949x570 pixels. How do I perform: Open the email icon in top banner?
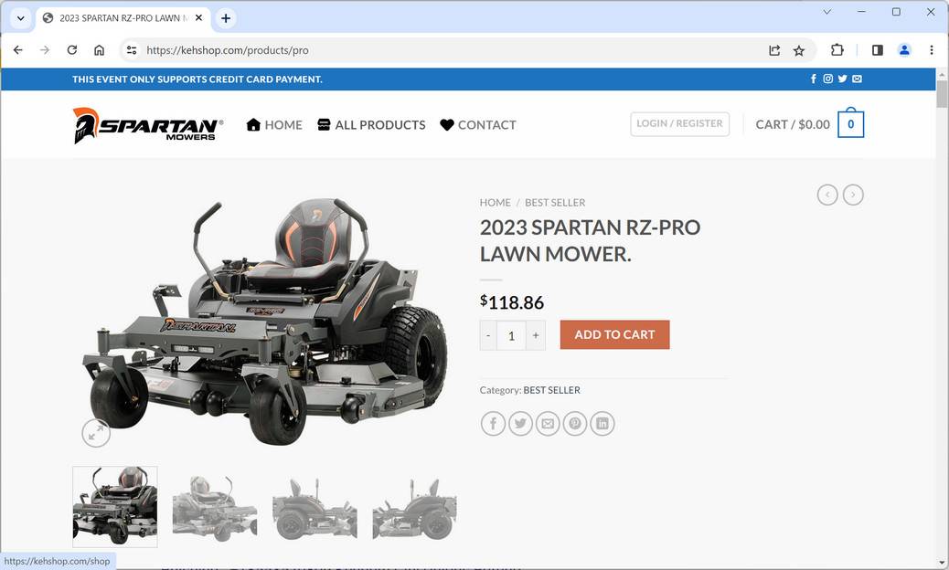[857, 79]
